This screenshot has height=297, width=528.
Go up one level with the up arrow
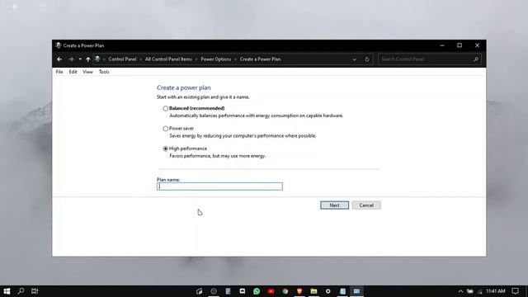[88, 59]
